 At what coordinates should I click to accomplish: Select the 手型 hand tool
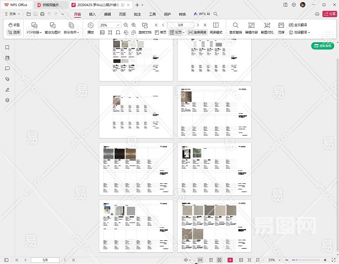[x=14, y=25]
